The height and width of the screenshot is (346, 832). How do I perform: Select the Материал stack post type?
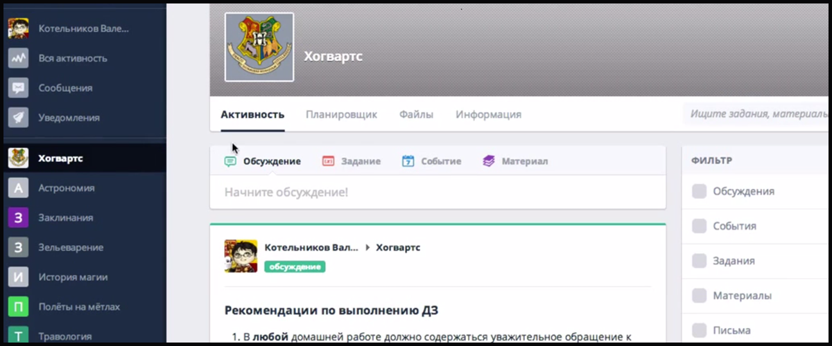[515, 161]
